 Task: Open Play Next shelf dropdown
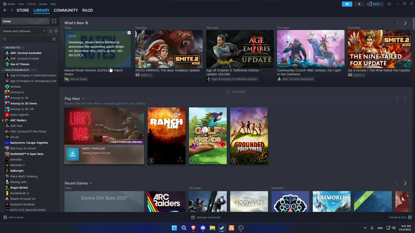(83, 99)
